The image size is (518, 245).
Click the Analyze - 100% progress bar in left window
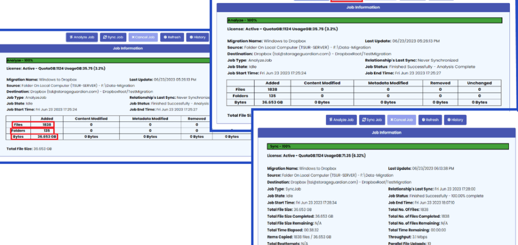[x=108, y=60]
